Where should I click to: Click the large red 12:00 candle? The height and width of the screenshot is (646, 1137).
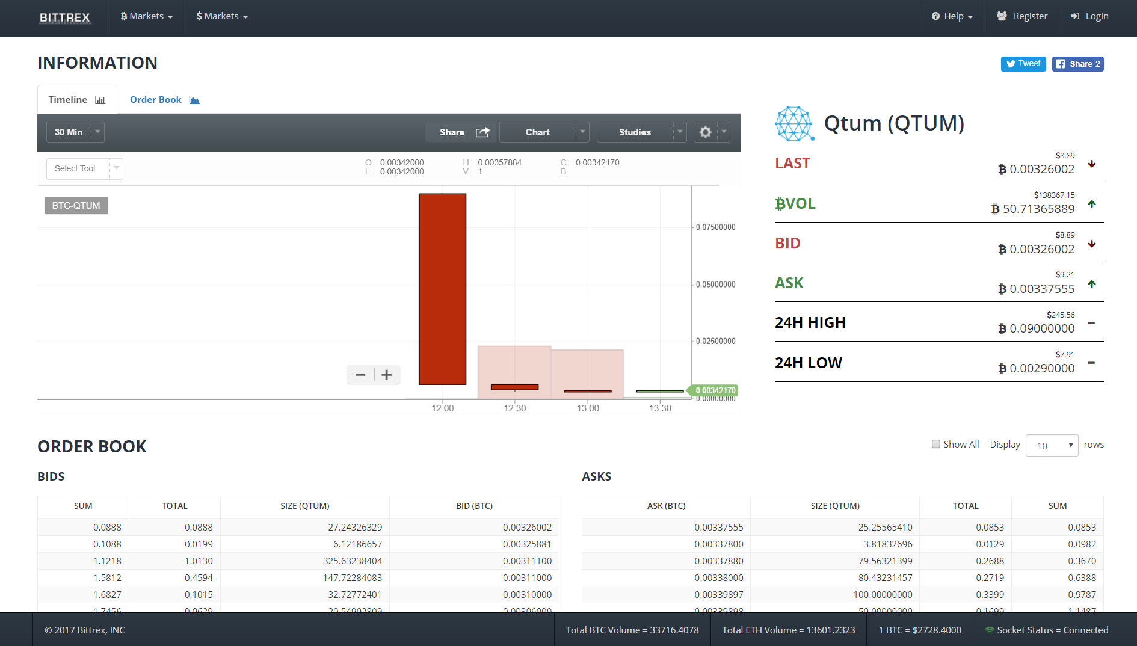(x=443, y=289)
